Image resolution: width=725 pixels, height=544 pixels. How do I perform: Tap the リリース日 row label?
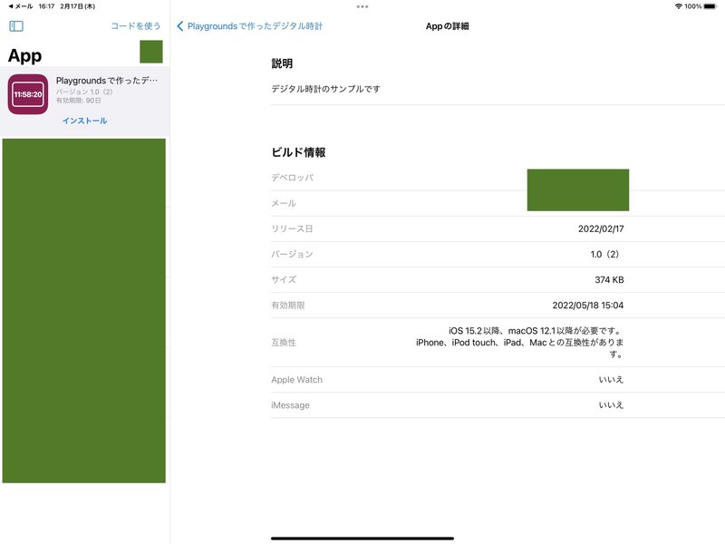292,229
